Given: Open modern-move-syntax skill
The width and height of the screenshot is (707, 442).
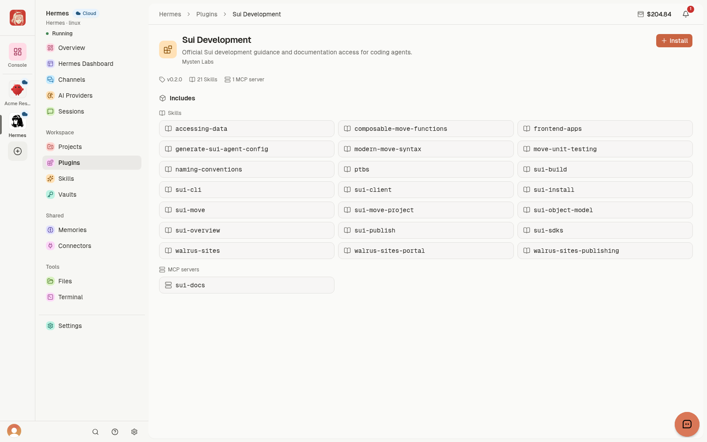Looking at the screenshot, I should pos(426,149).
